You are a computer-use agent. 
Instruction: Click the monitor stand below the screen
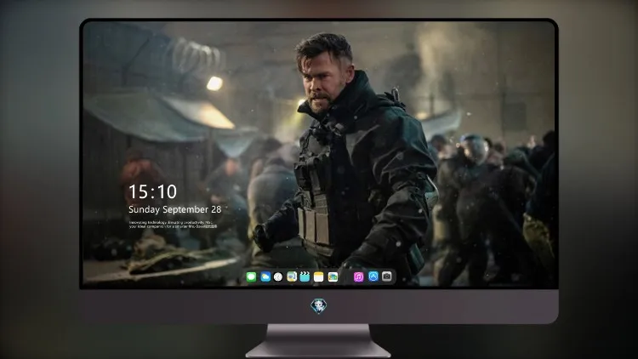click(318, 340)
